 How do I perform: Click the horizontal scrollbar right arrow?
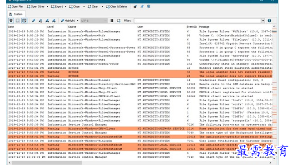(270, 163)
